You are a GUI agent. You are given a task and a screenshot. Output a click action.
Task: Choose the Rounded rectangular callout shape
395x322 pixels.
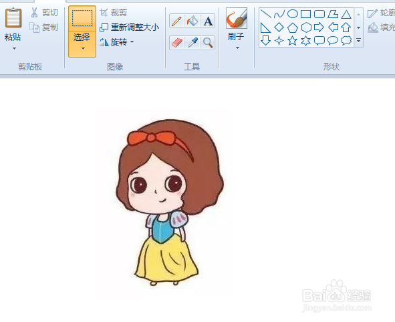click(x=319, y=40)
